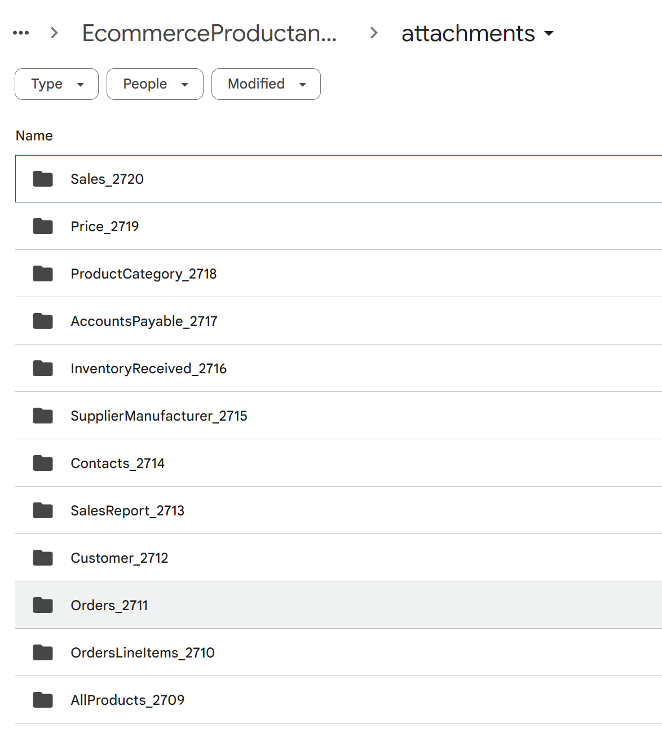
Task: Click the folder icon beside Sales_2720
Action: tap(43, 179)
